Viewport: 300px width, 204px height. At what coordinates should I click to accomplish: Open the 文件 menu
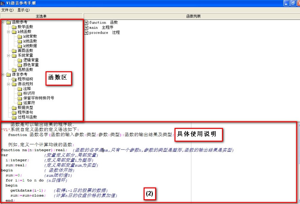7,10
